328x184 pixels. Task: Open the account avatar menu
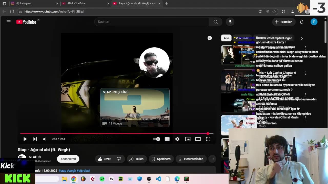(x=314, y=22)
